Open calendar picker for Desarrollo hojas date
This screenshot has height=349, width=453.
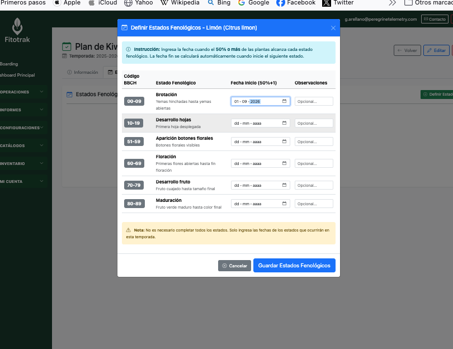coord(284,123)
